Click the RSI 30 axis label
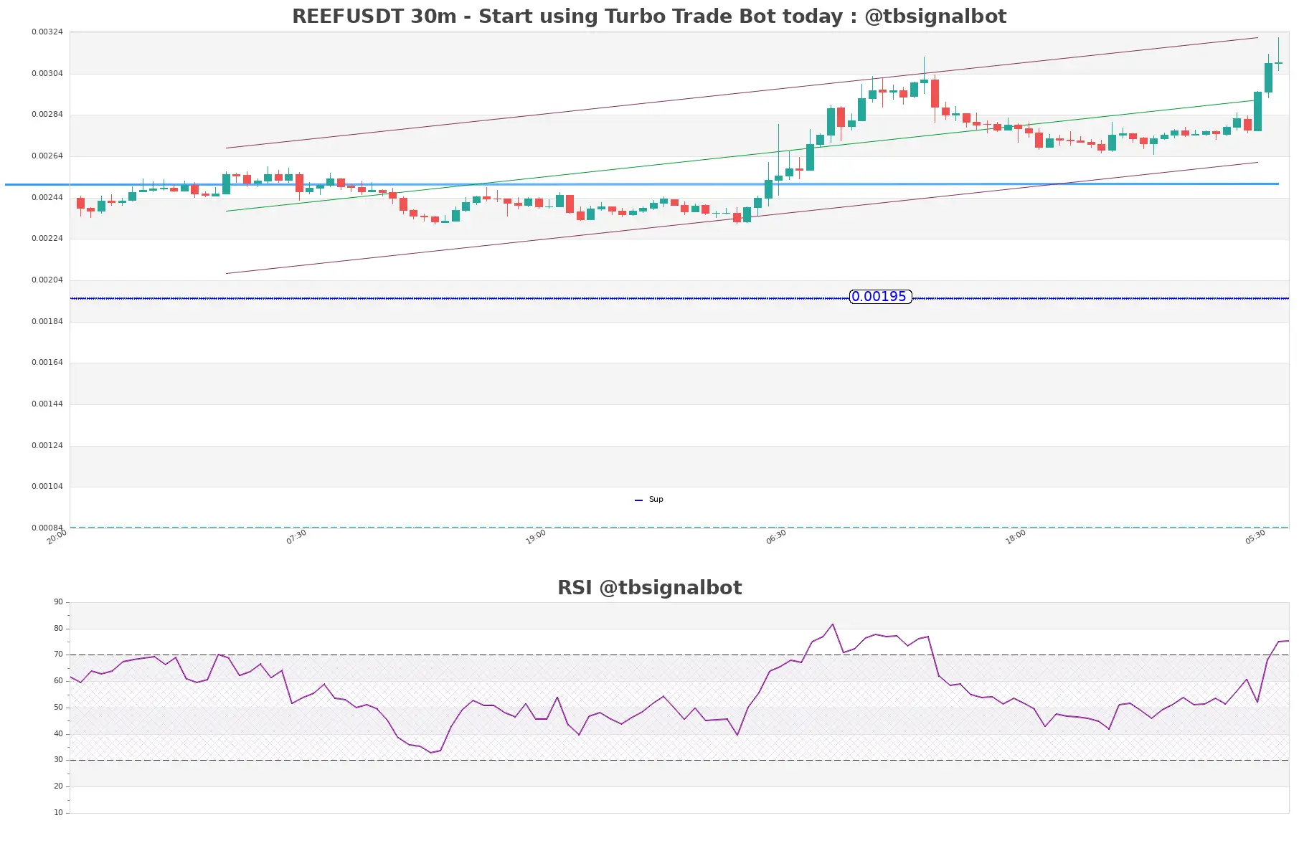 point(58,760)
